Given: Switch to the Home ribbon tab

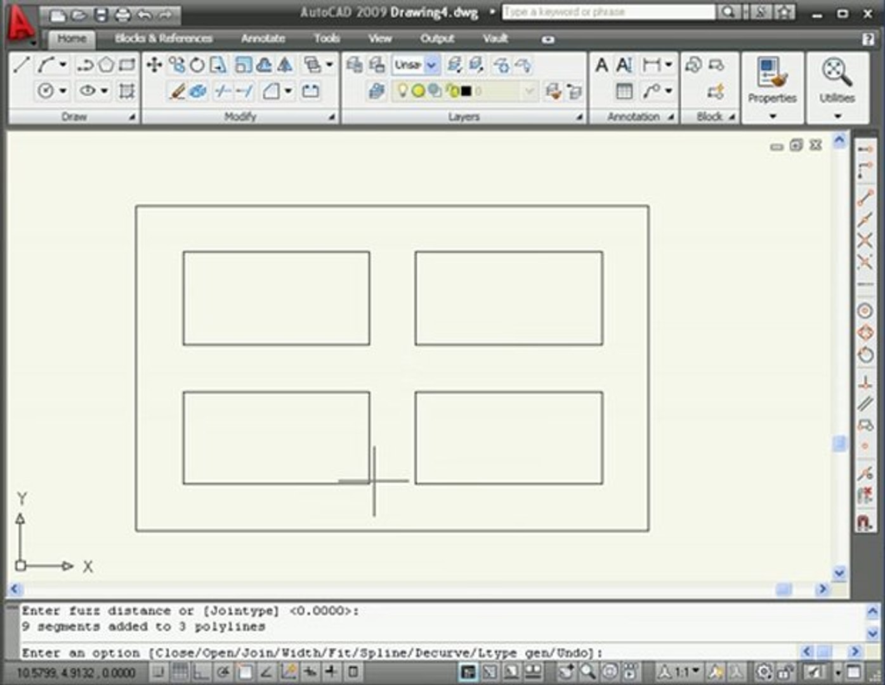Looking at the screenshot, I should click(x=72, y=39).
